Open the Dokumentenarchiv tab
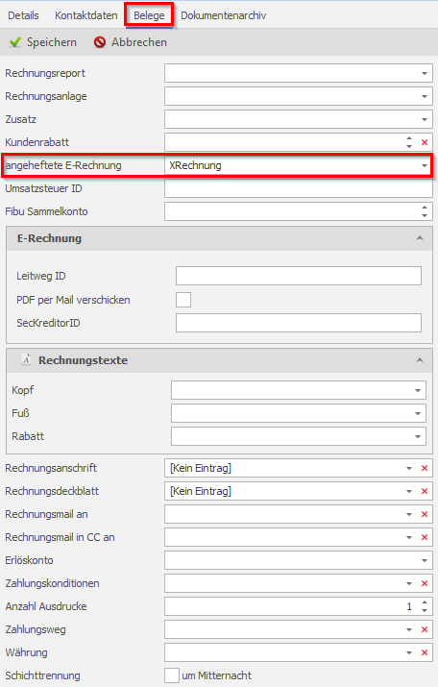The width and height of the screenshot is (438, 687). coord(224,15)
